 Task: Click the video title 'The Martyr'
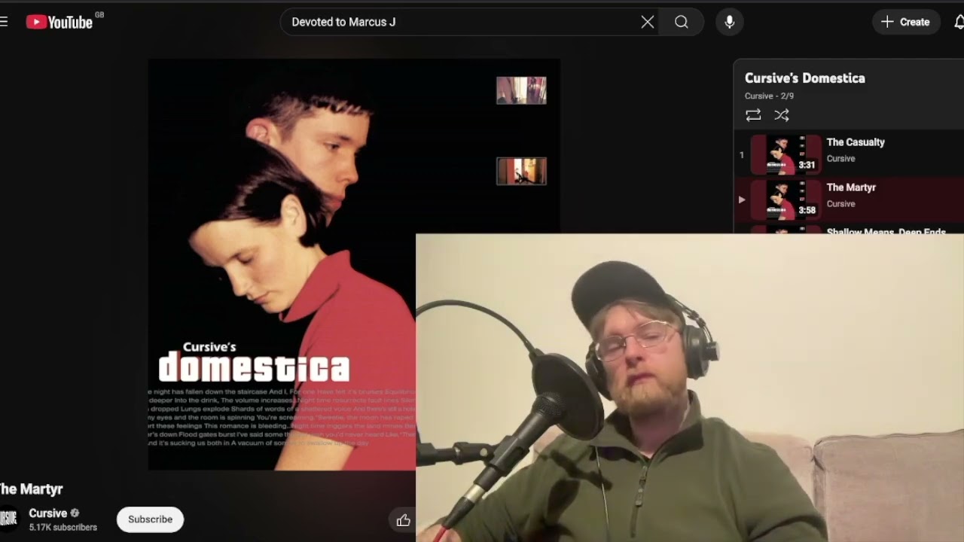tap(31, 489)
